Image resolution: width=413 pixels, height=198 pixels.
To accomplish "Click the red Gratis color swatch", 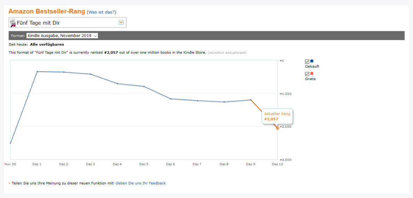I will 312,73.
